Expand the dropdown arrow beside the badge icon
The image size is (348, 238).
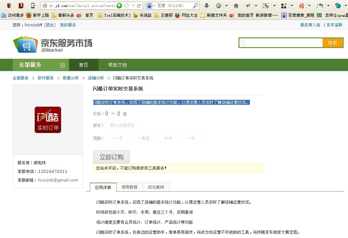coord(227,6)
